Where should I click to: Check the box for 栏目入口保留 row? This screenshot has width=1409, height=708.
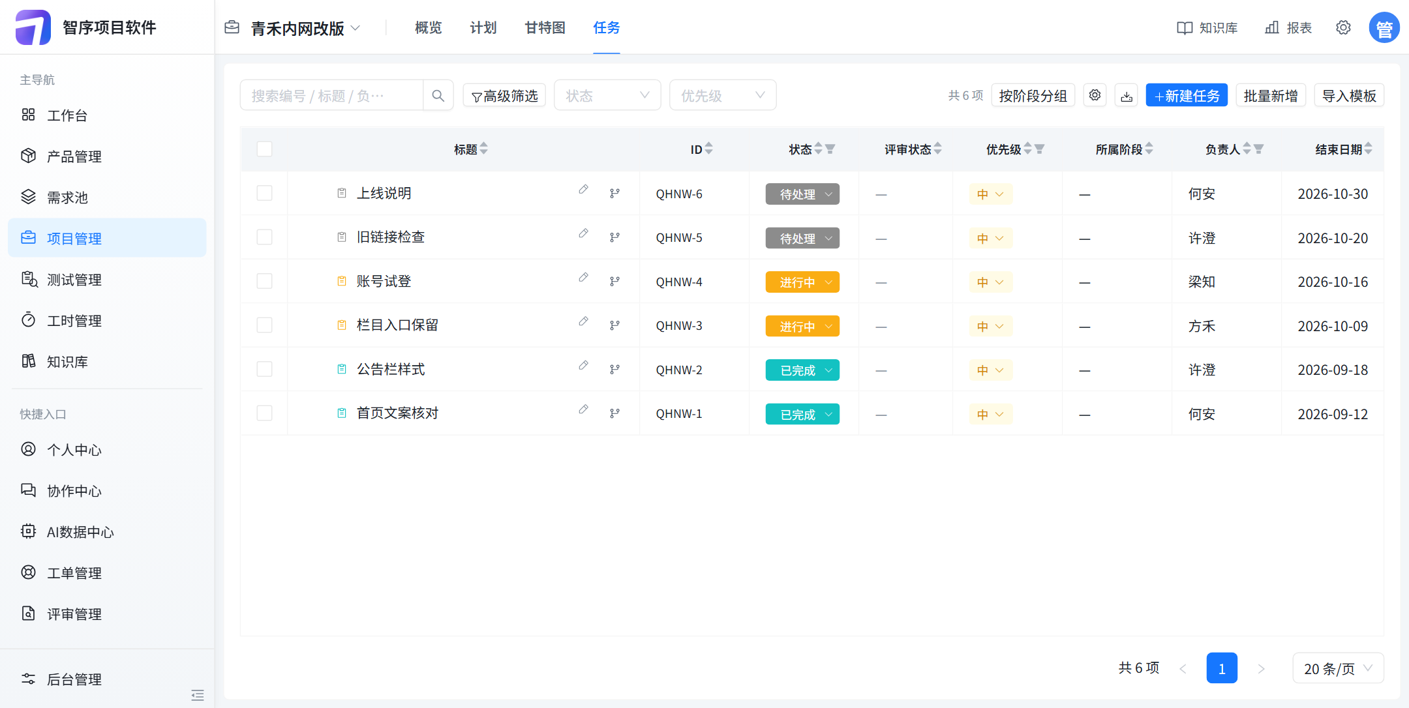[x=264, y=325]
